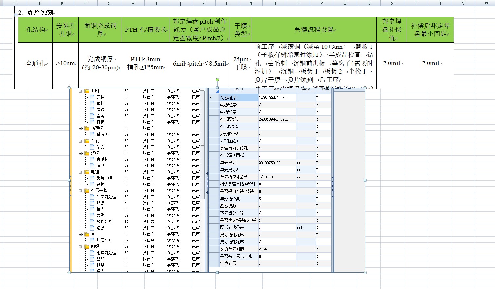Click the +/-0.10 value for 单元板尺寸公差
Screen dimensions: 495x289
click(266, 177)
